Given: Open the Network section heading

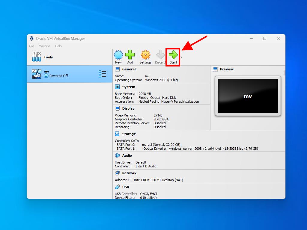Looking at the screenshot, I should 129,173.
